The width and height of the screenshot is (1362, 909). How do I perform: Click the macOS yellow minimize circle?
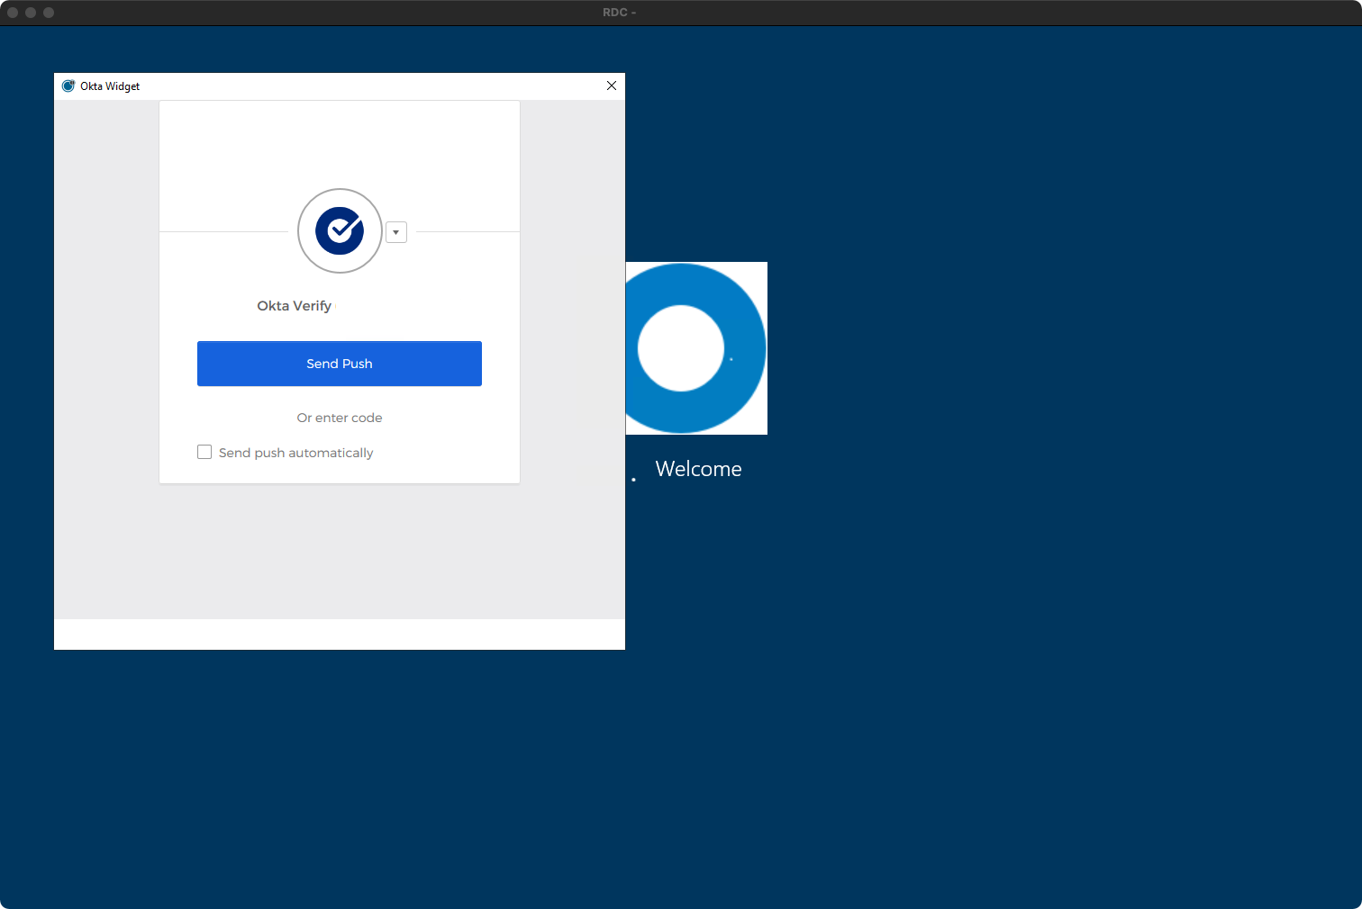[30, 13]
